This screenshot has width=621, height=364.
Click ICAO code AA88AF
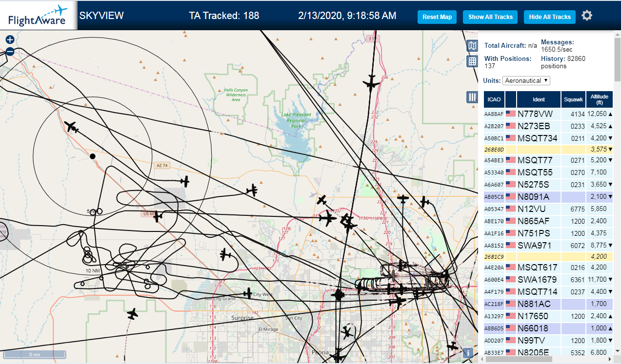493,114
